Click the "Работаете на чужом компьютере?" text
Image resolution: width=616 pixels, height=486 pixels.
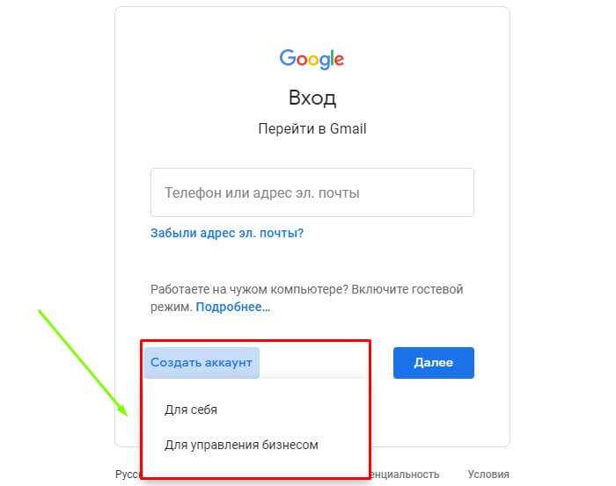(249, 289)
